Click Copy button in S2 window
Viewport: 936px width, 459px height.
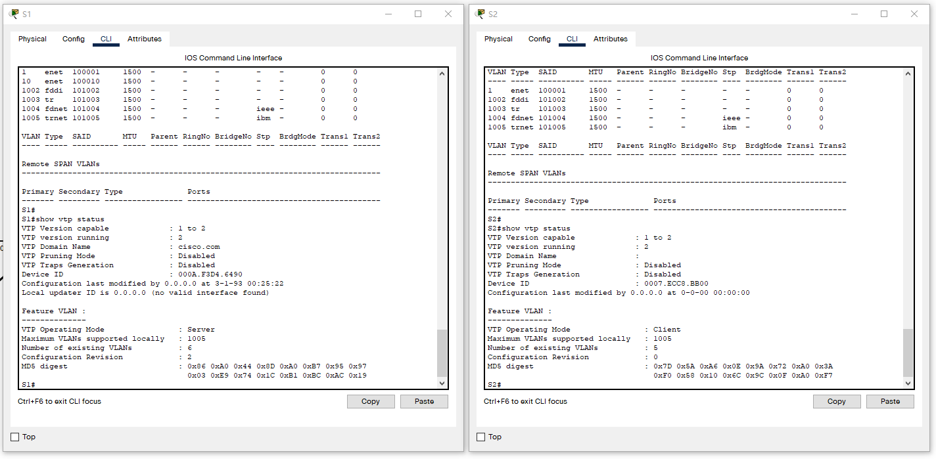(x=837, y=401)
